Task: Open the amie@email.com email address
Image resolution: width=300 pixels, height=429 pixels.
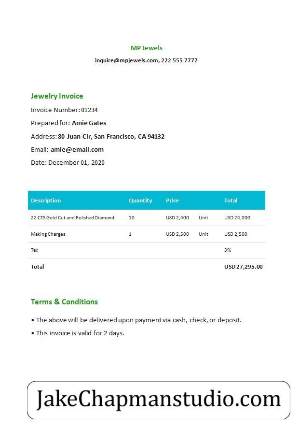Action: point(77,150)
